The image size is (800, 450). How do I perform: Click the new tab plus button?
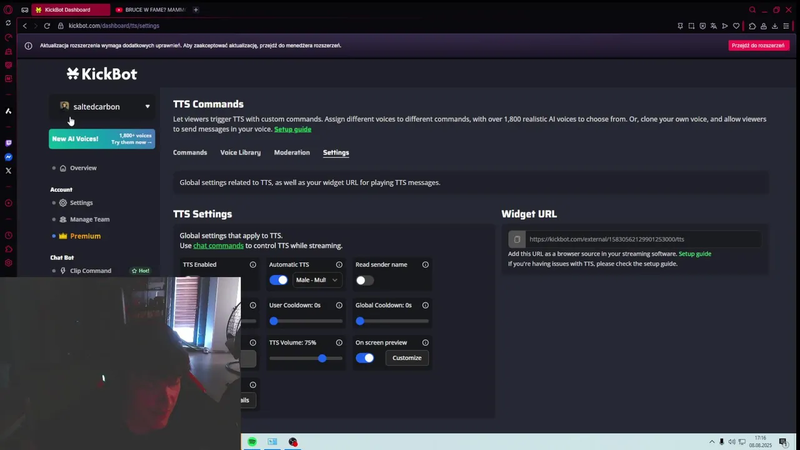coord(196,9)
